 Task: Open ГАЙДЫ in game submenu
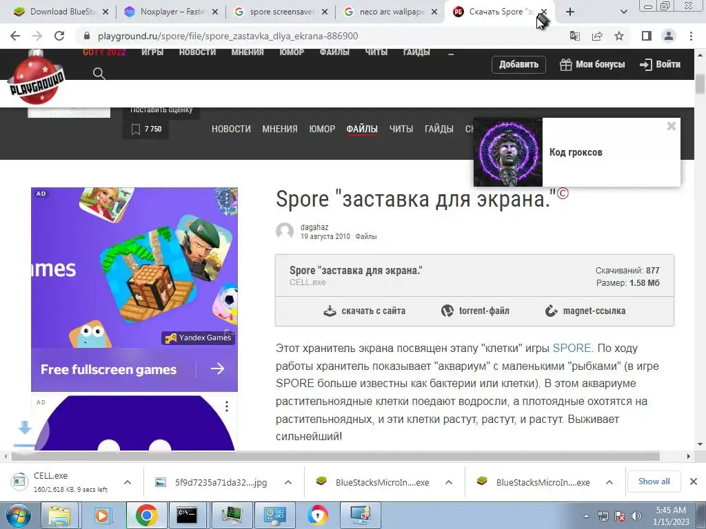point(438,129)
